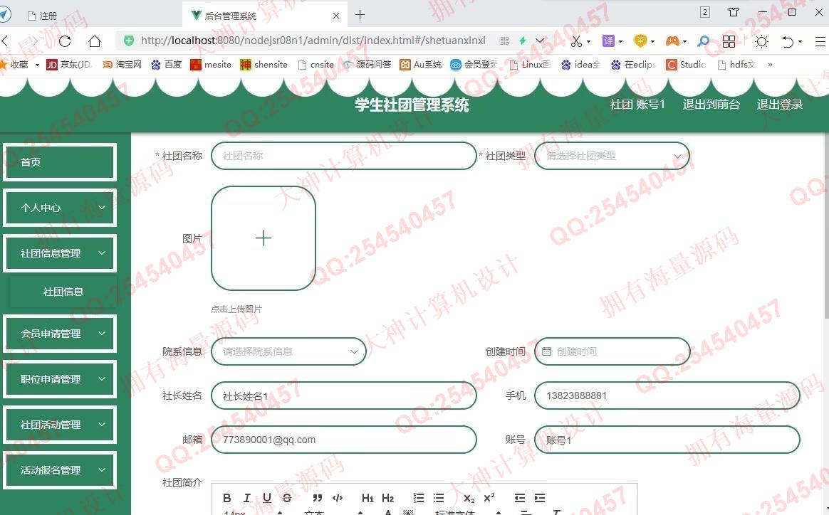Select the 社团信息 submenu item
The width and height of the screenshot is (829, 515).
coord(63,292)
